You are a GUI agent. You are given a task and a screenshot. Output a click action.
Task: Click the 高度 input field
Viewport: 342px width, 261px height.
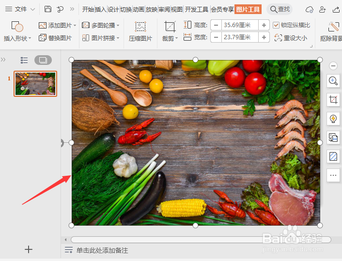(x=240, y=25)
